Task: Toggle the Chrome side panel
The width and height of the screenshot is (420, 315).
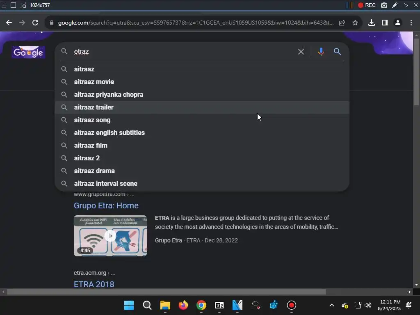Action: pos(385,23)
